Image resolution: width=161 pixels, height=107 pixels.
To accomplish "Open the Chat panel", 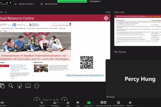I will (78, 104).
